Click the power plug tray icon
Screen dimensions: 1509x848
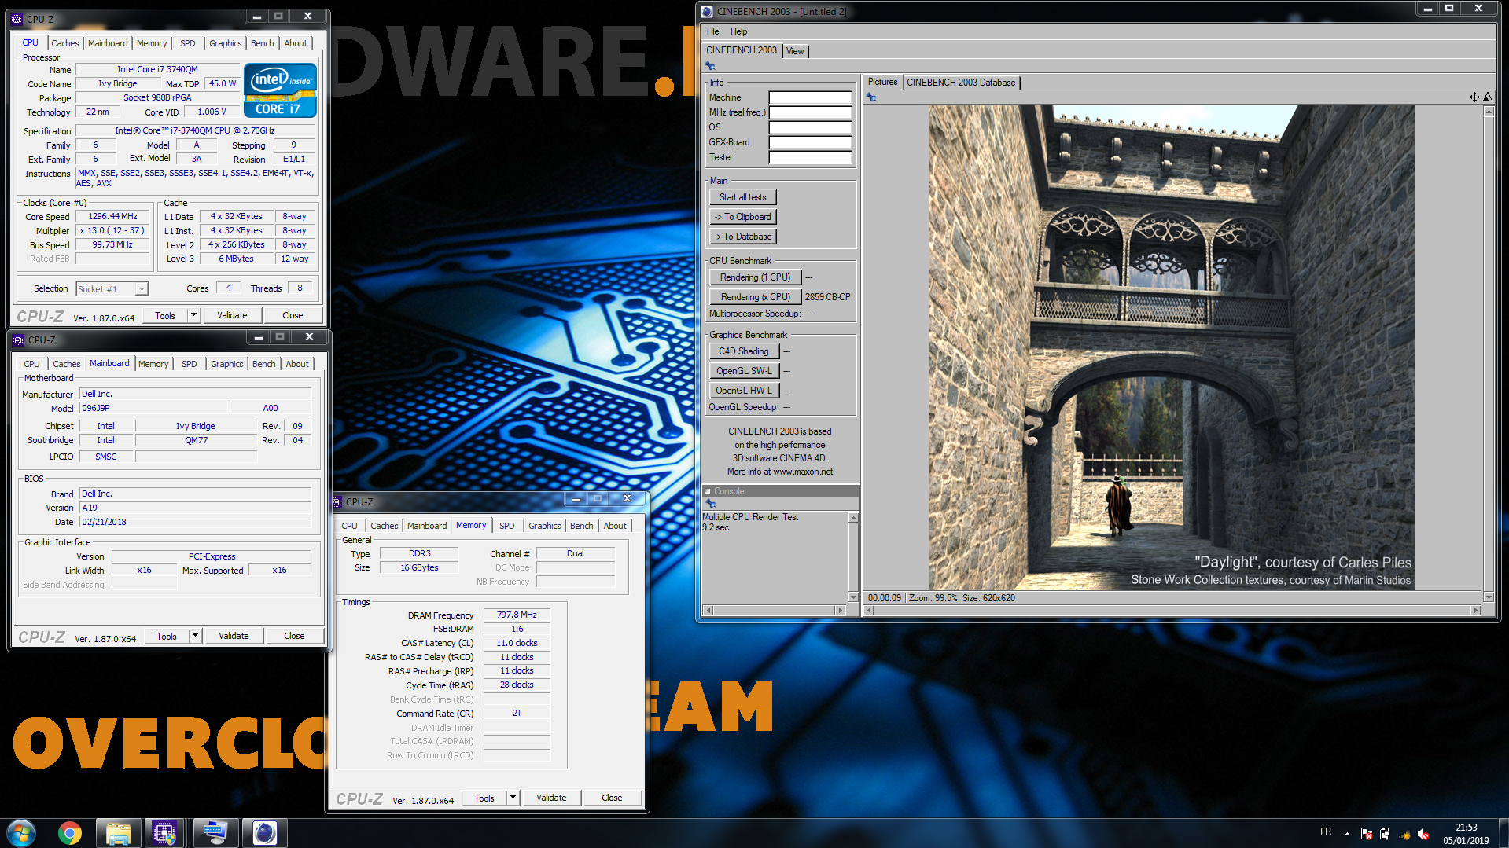pyautogui.click(x=1385, y=834)
